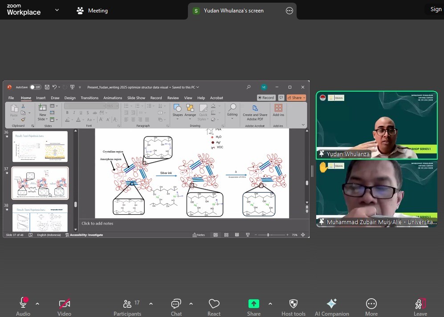This screenshot has height=317, width=444.
Task: Unmute the Audio microphone
Action: pyautogui.click(x=23, y=304)
